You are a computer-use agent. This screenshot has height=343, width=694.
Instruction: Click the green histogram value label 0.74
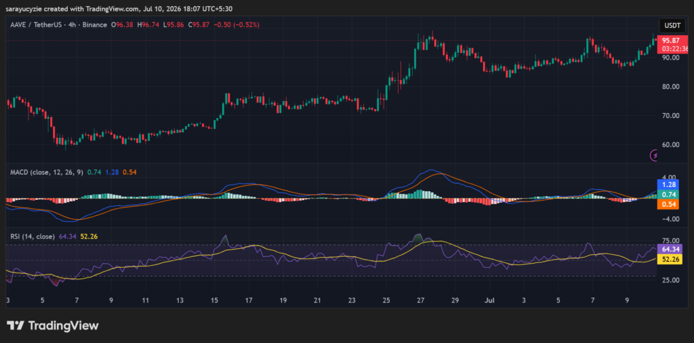(667, 195)
